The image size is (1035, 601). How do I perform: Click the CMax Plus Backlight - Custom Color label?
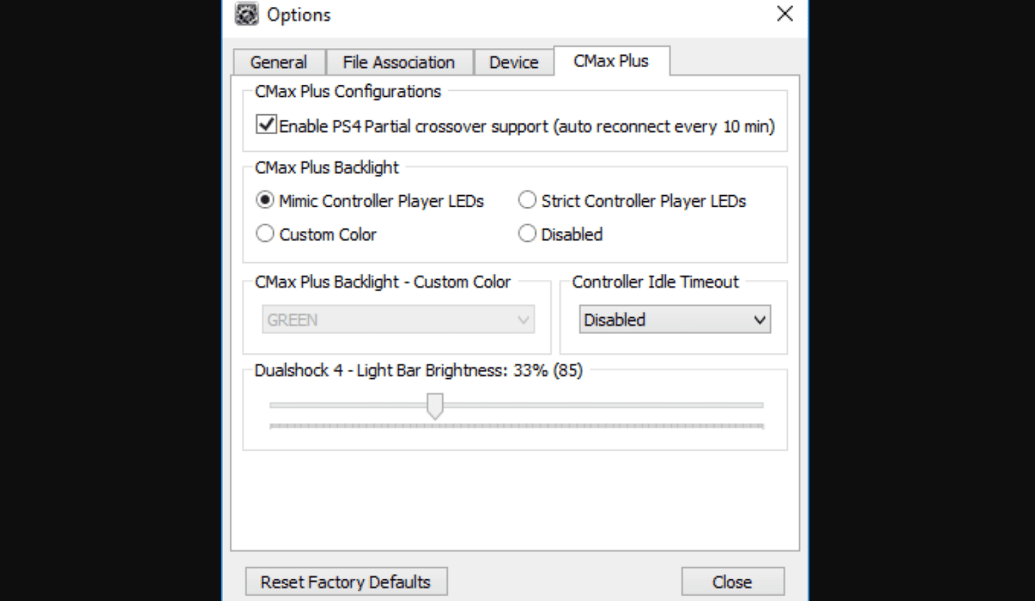[383, 282]
